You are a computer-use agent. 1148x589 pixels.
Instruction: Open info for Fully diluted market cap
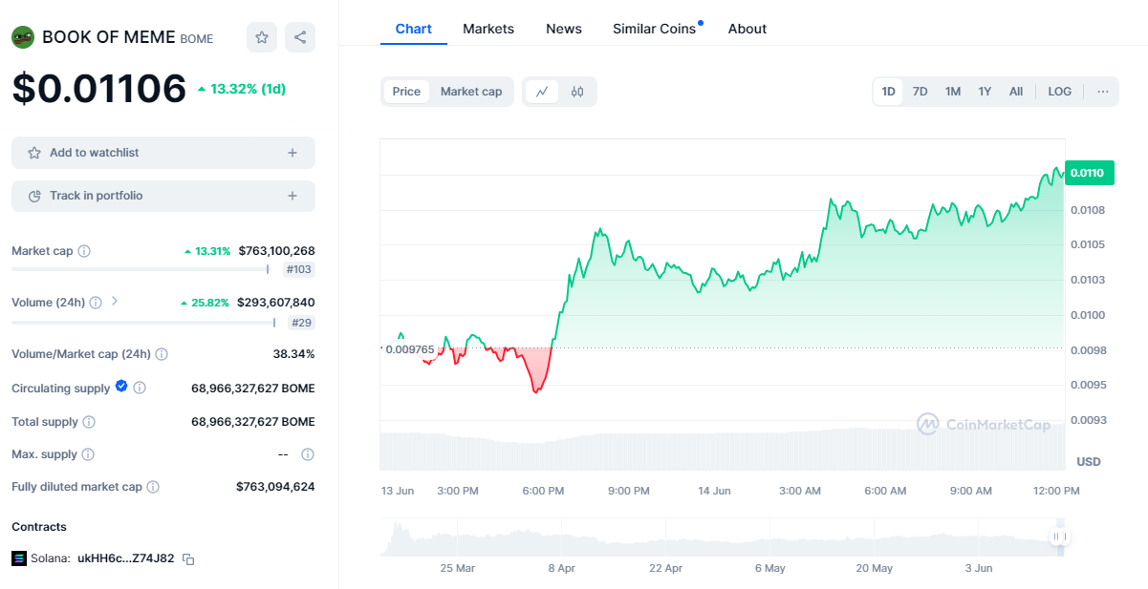(153, 487)
